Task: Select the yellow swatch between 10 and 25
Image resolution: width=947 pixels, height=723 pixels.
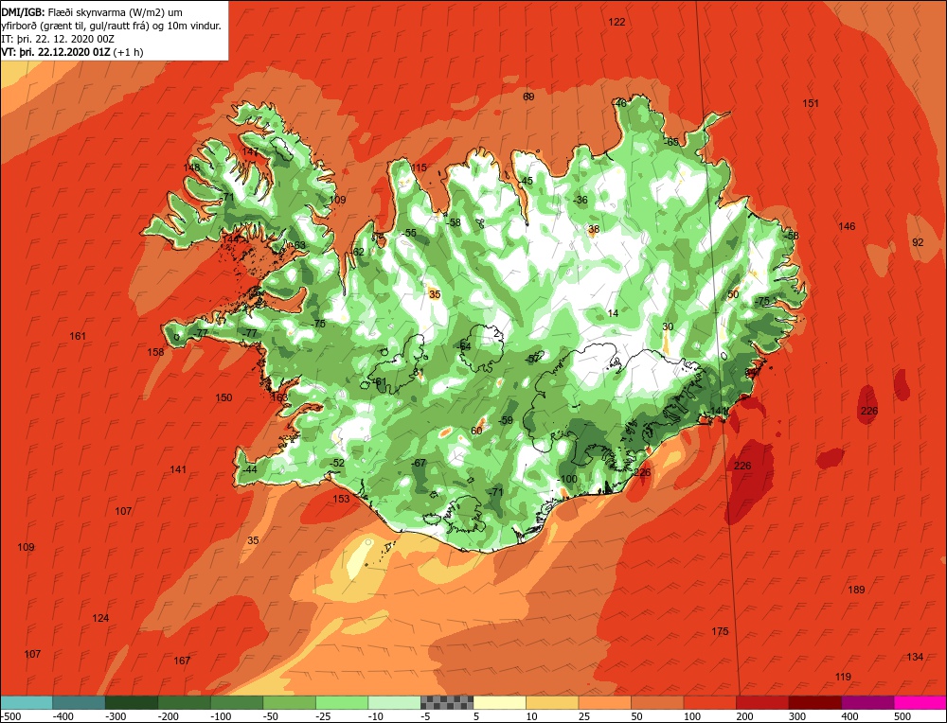Action: (x=552, y=702)
